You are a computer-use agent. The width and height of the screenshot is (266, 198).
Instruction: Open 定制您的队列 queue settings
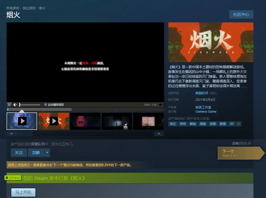coord(242,143)
